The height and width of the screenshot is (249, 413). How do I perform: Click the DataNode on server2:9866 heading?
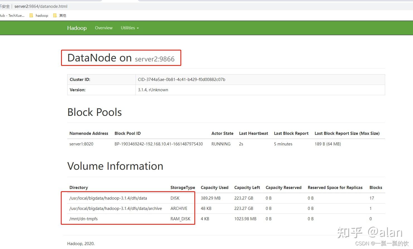(x=121, y=58)
